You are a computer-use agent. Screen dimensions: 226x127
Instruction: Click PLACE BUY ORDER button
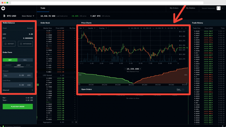(18, 107)
